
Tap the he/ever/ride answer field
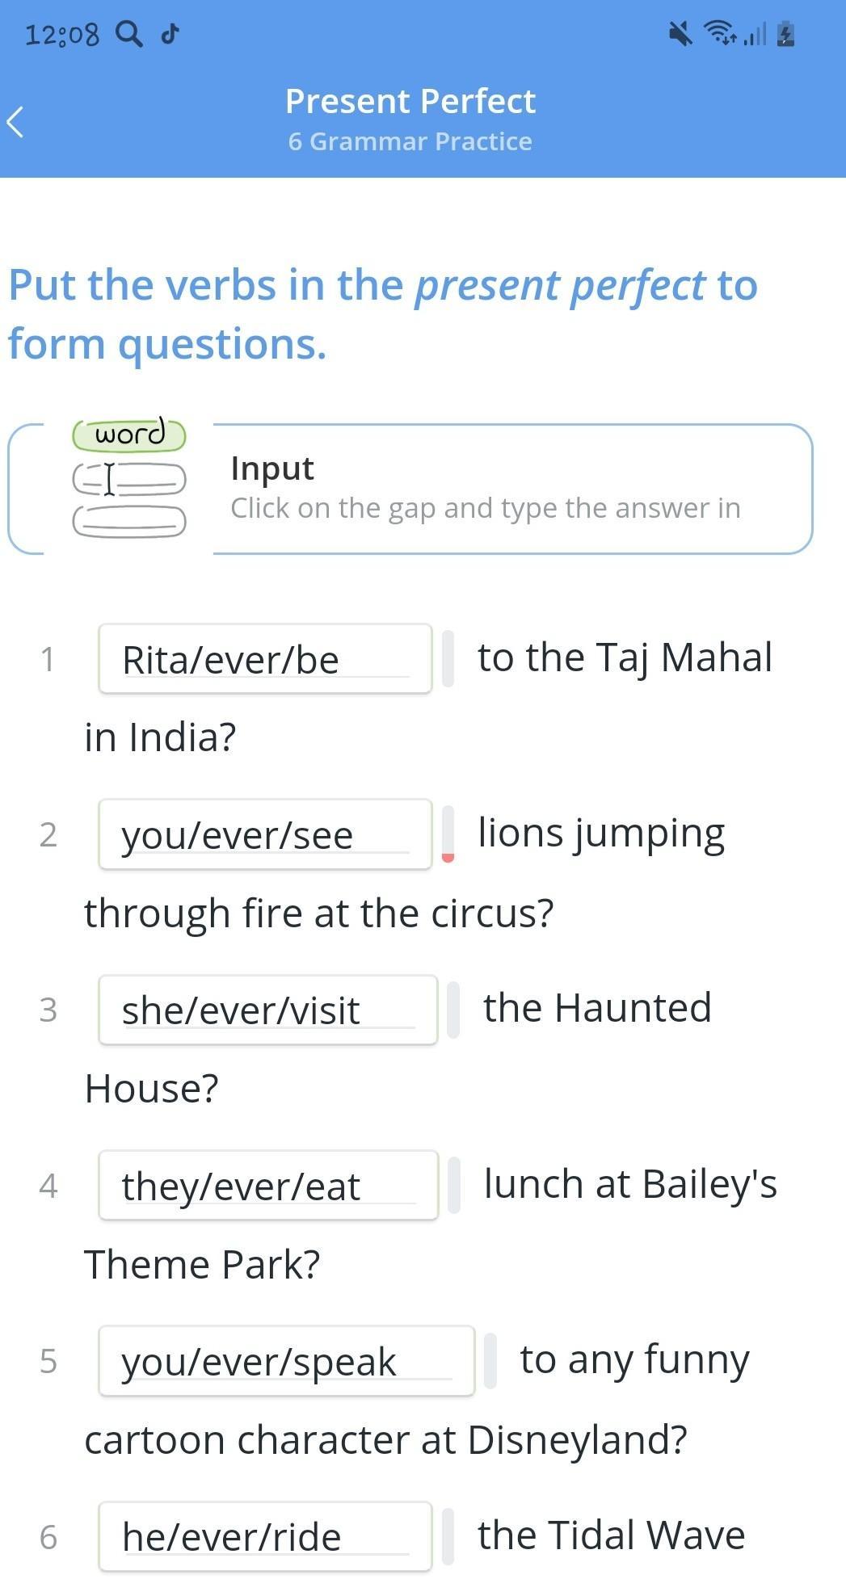click(x=265, y=1536)
